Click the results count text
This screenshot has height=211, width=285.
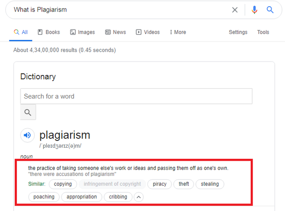click(x=65, y=50)
